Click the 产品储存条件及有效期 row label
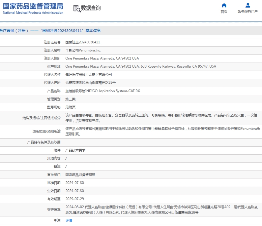262x226 pixels. [x=43, y=142]
